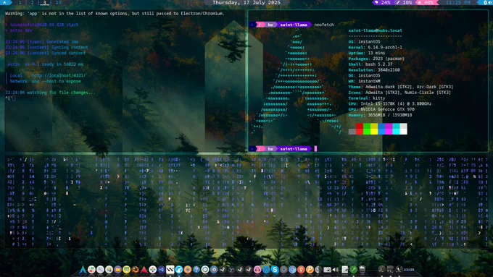
Task: Click the Electron/Chromium warning line
Action: click(x=115, y=14)
